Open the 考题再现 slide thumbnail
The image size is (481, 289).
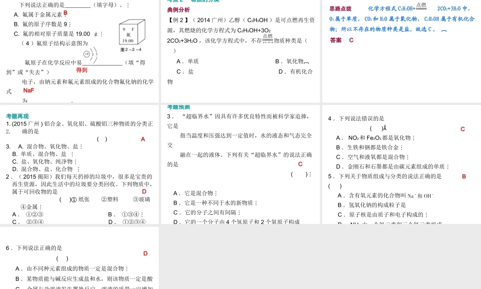point(79,165)
